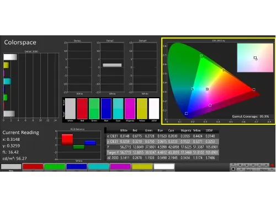Select the blue swatch in bottom strip
Viewport: 276px width, 207px height.
77,167
